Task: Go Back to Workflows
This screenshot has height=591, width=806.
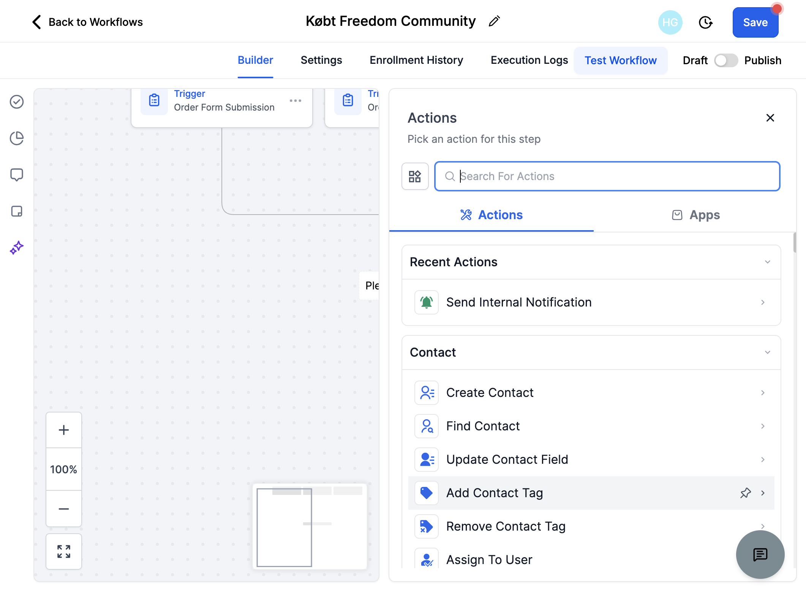Action: point(87,22)
